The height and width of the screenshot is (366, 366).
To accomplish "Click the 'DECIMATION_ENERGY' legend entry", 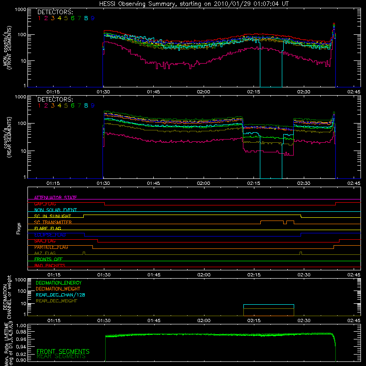I will (59, 283).
